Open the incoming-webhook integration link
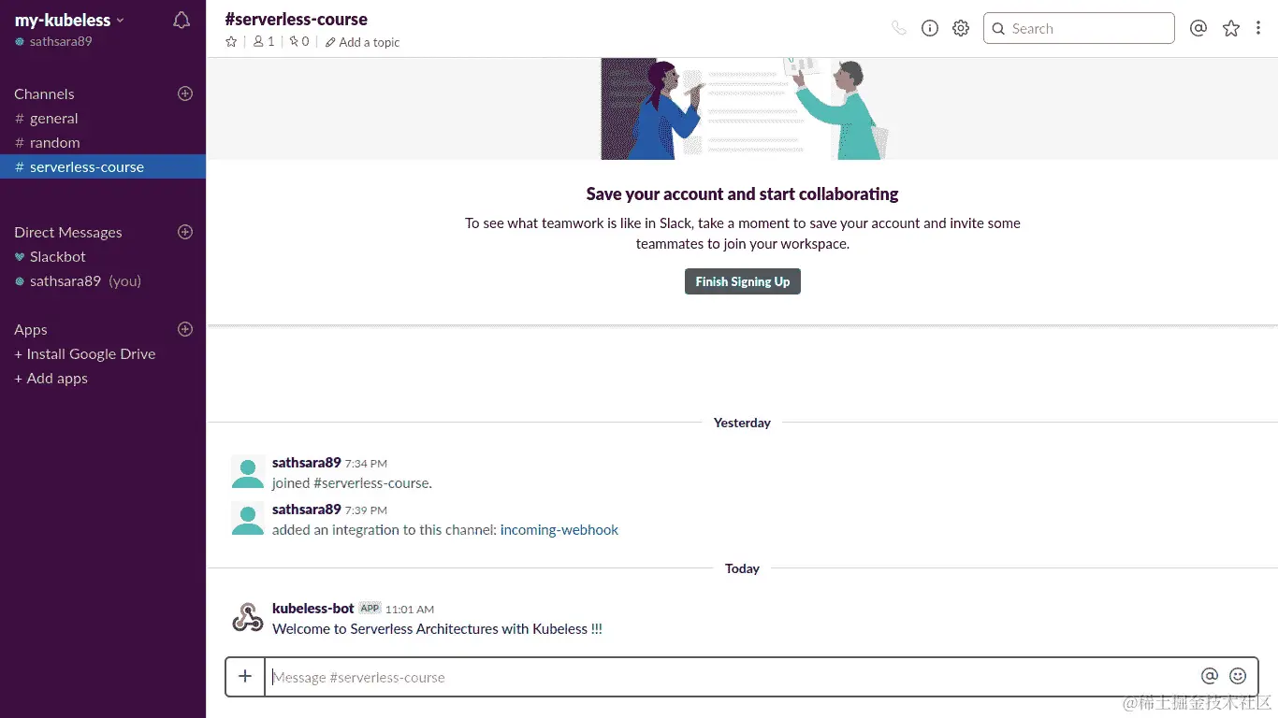Screen dimensions: 1278x718 point(559,529)
